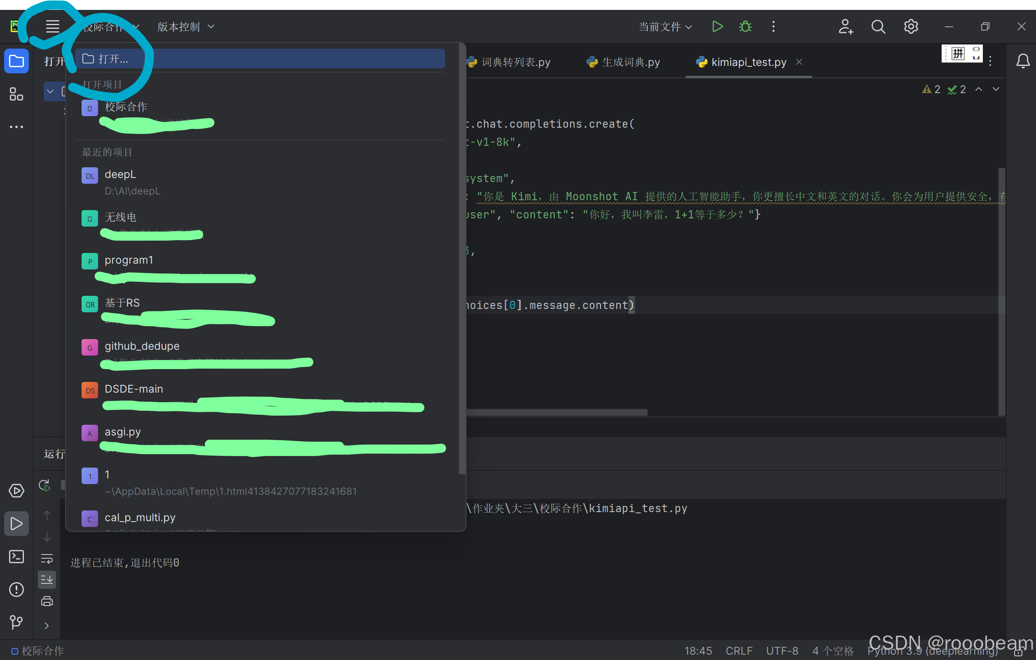Image resolution: width=1036 pixels, height=660 pixels.
Task: Toggle the Project folder tool window
Action: [x=16, y=61]
